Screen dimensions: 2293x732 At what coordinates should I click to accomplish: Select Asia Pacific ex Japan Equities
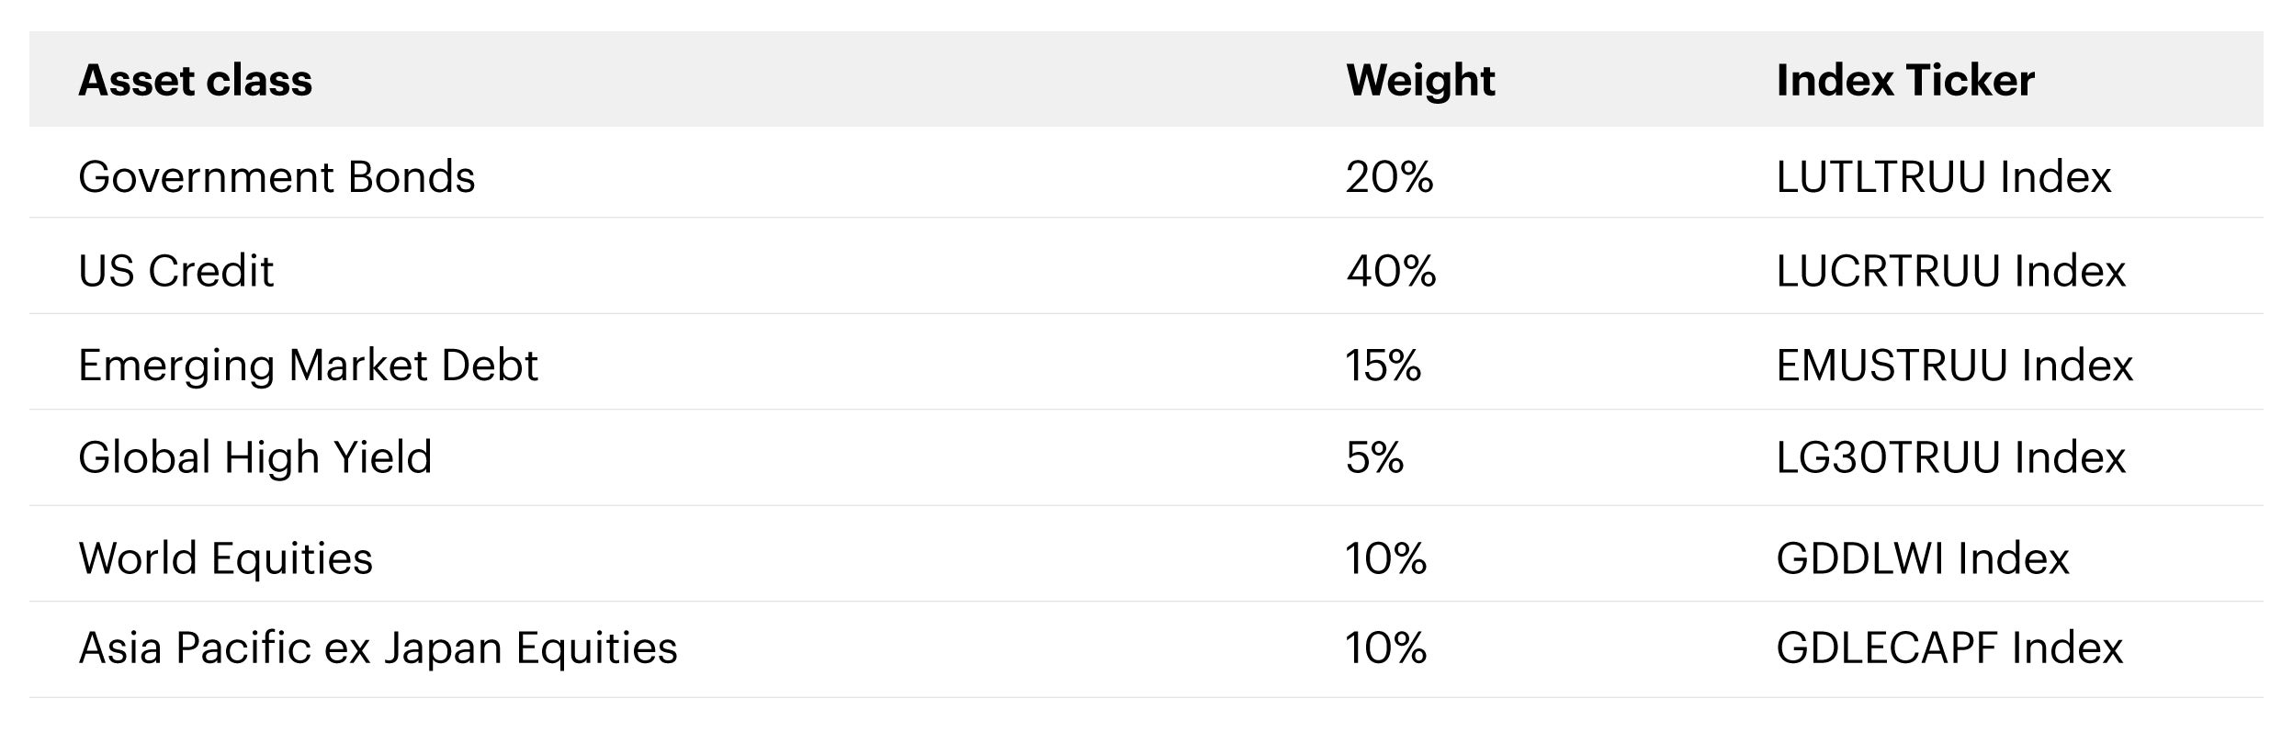(378, 648)
